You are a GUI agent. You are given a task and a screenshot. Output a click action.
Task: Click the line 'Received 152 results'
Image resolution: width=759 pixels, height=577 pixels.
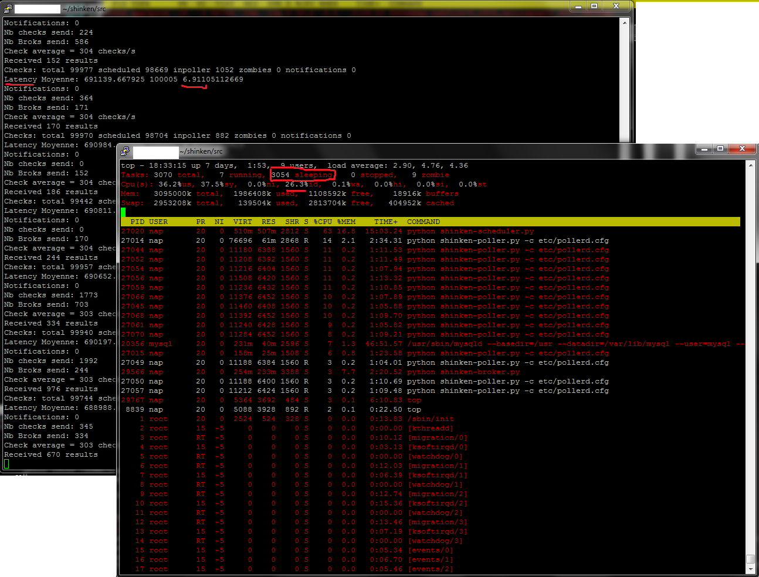(x=51, y=60)
